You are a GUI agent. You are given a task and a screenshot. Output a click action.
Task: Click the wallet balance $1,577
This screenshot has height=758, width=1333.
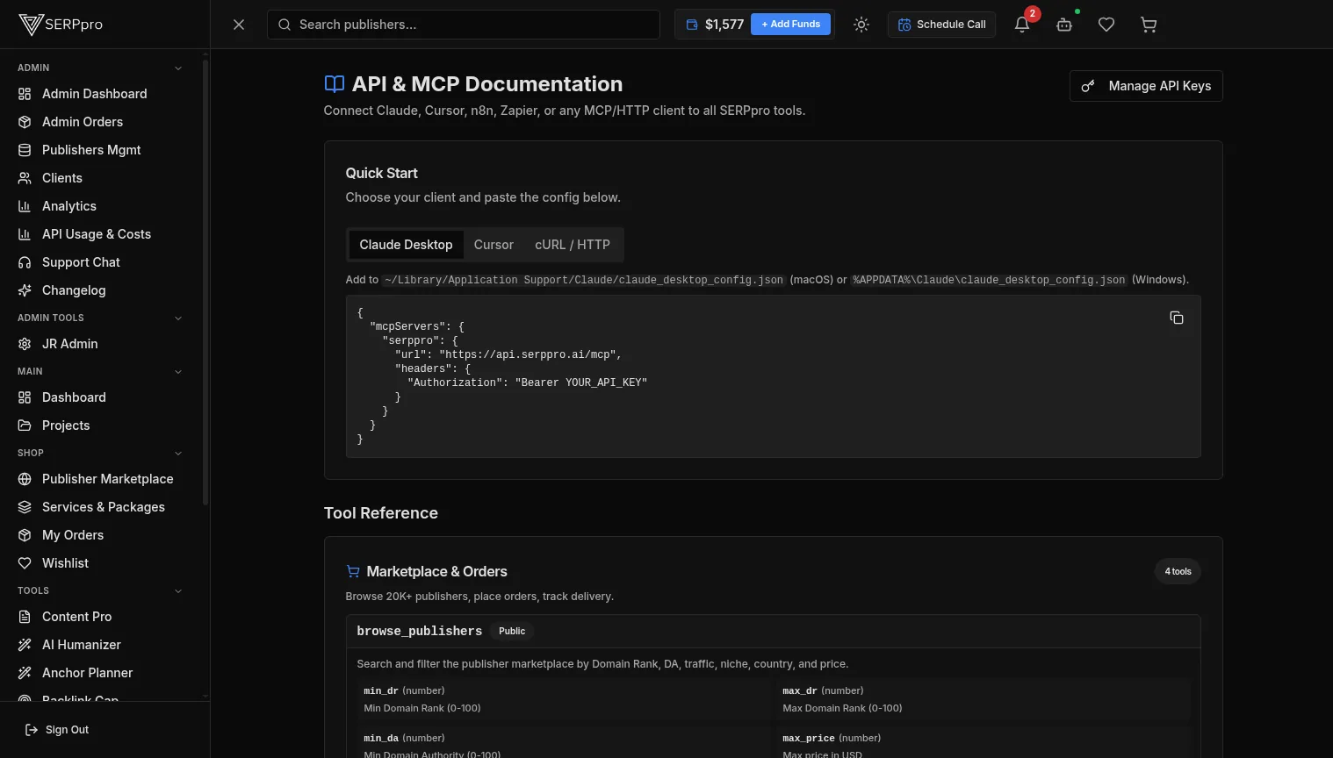[715, 25]
